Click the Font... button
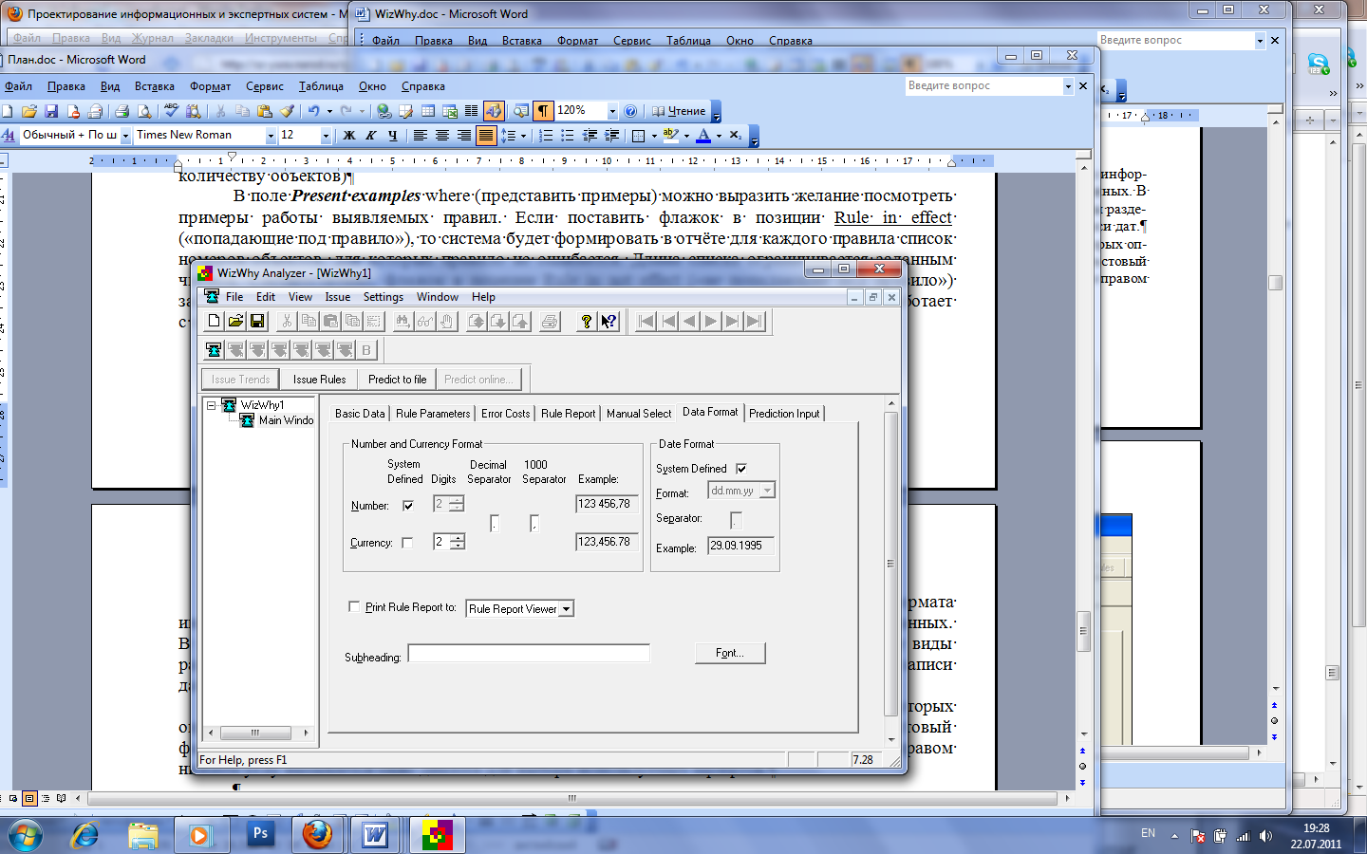The image size is (1367, 854). point(730,653)
